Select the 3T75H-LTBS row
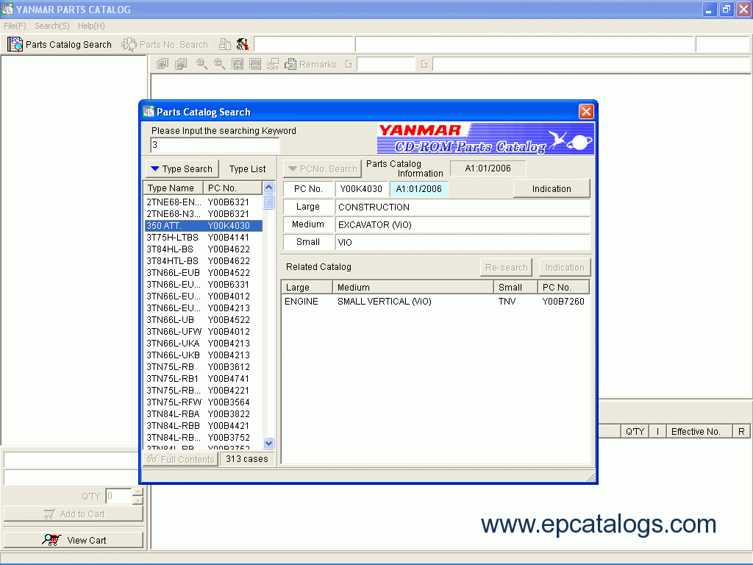This screenshot has width=753, height=565. [x=204, y=238]
